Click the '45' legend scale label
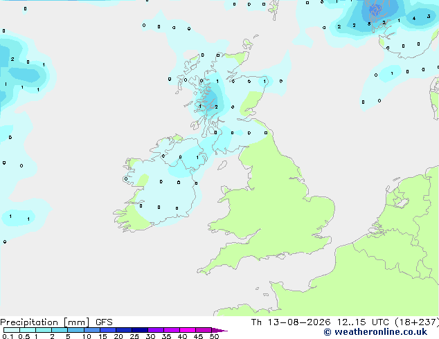Screen dimensions: 439x339 [198, 336]
